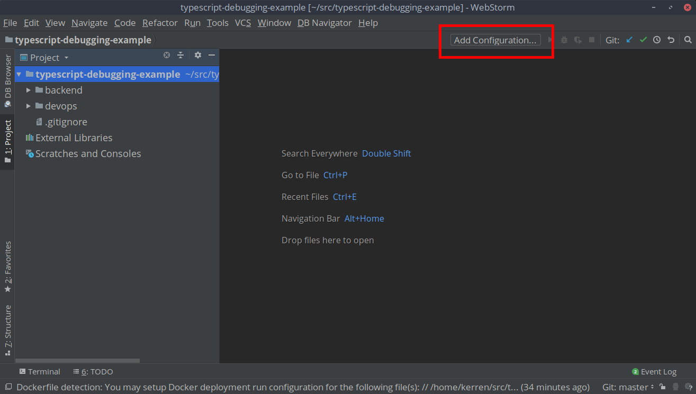Open Git history clock icon

[x=657, y=40]
